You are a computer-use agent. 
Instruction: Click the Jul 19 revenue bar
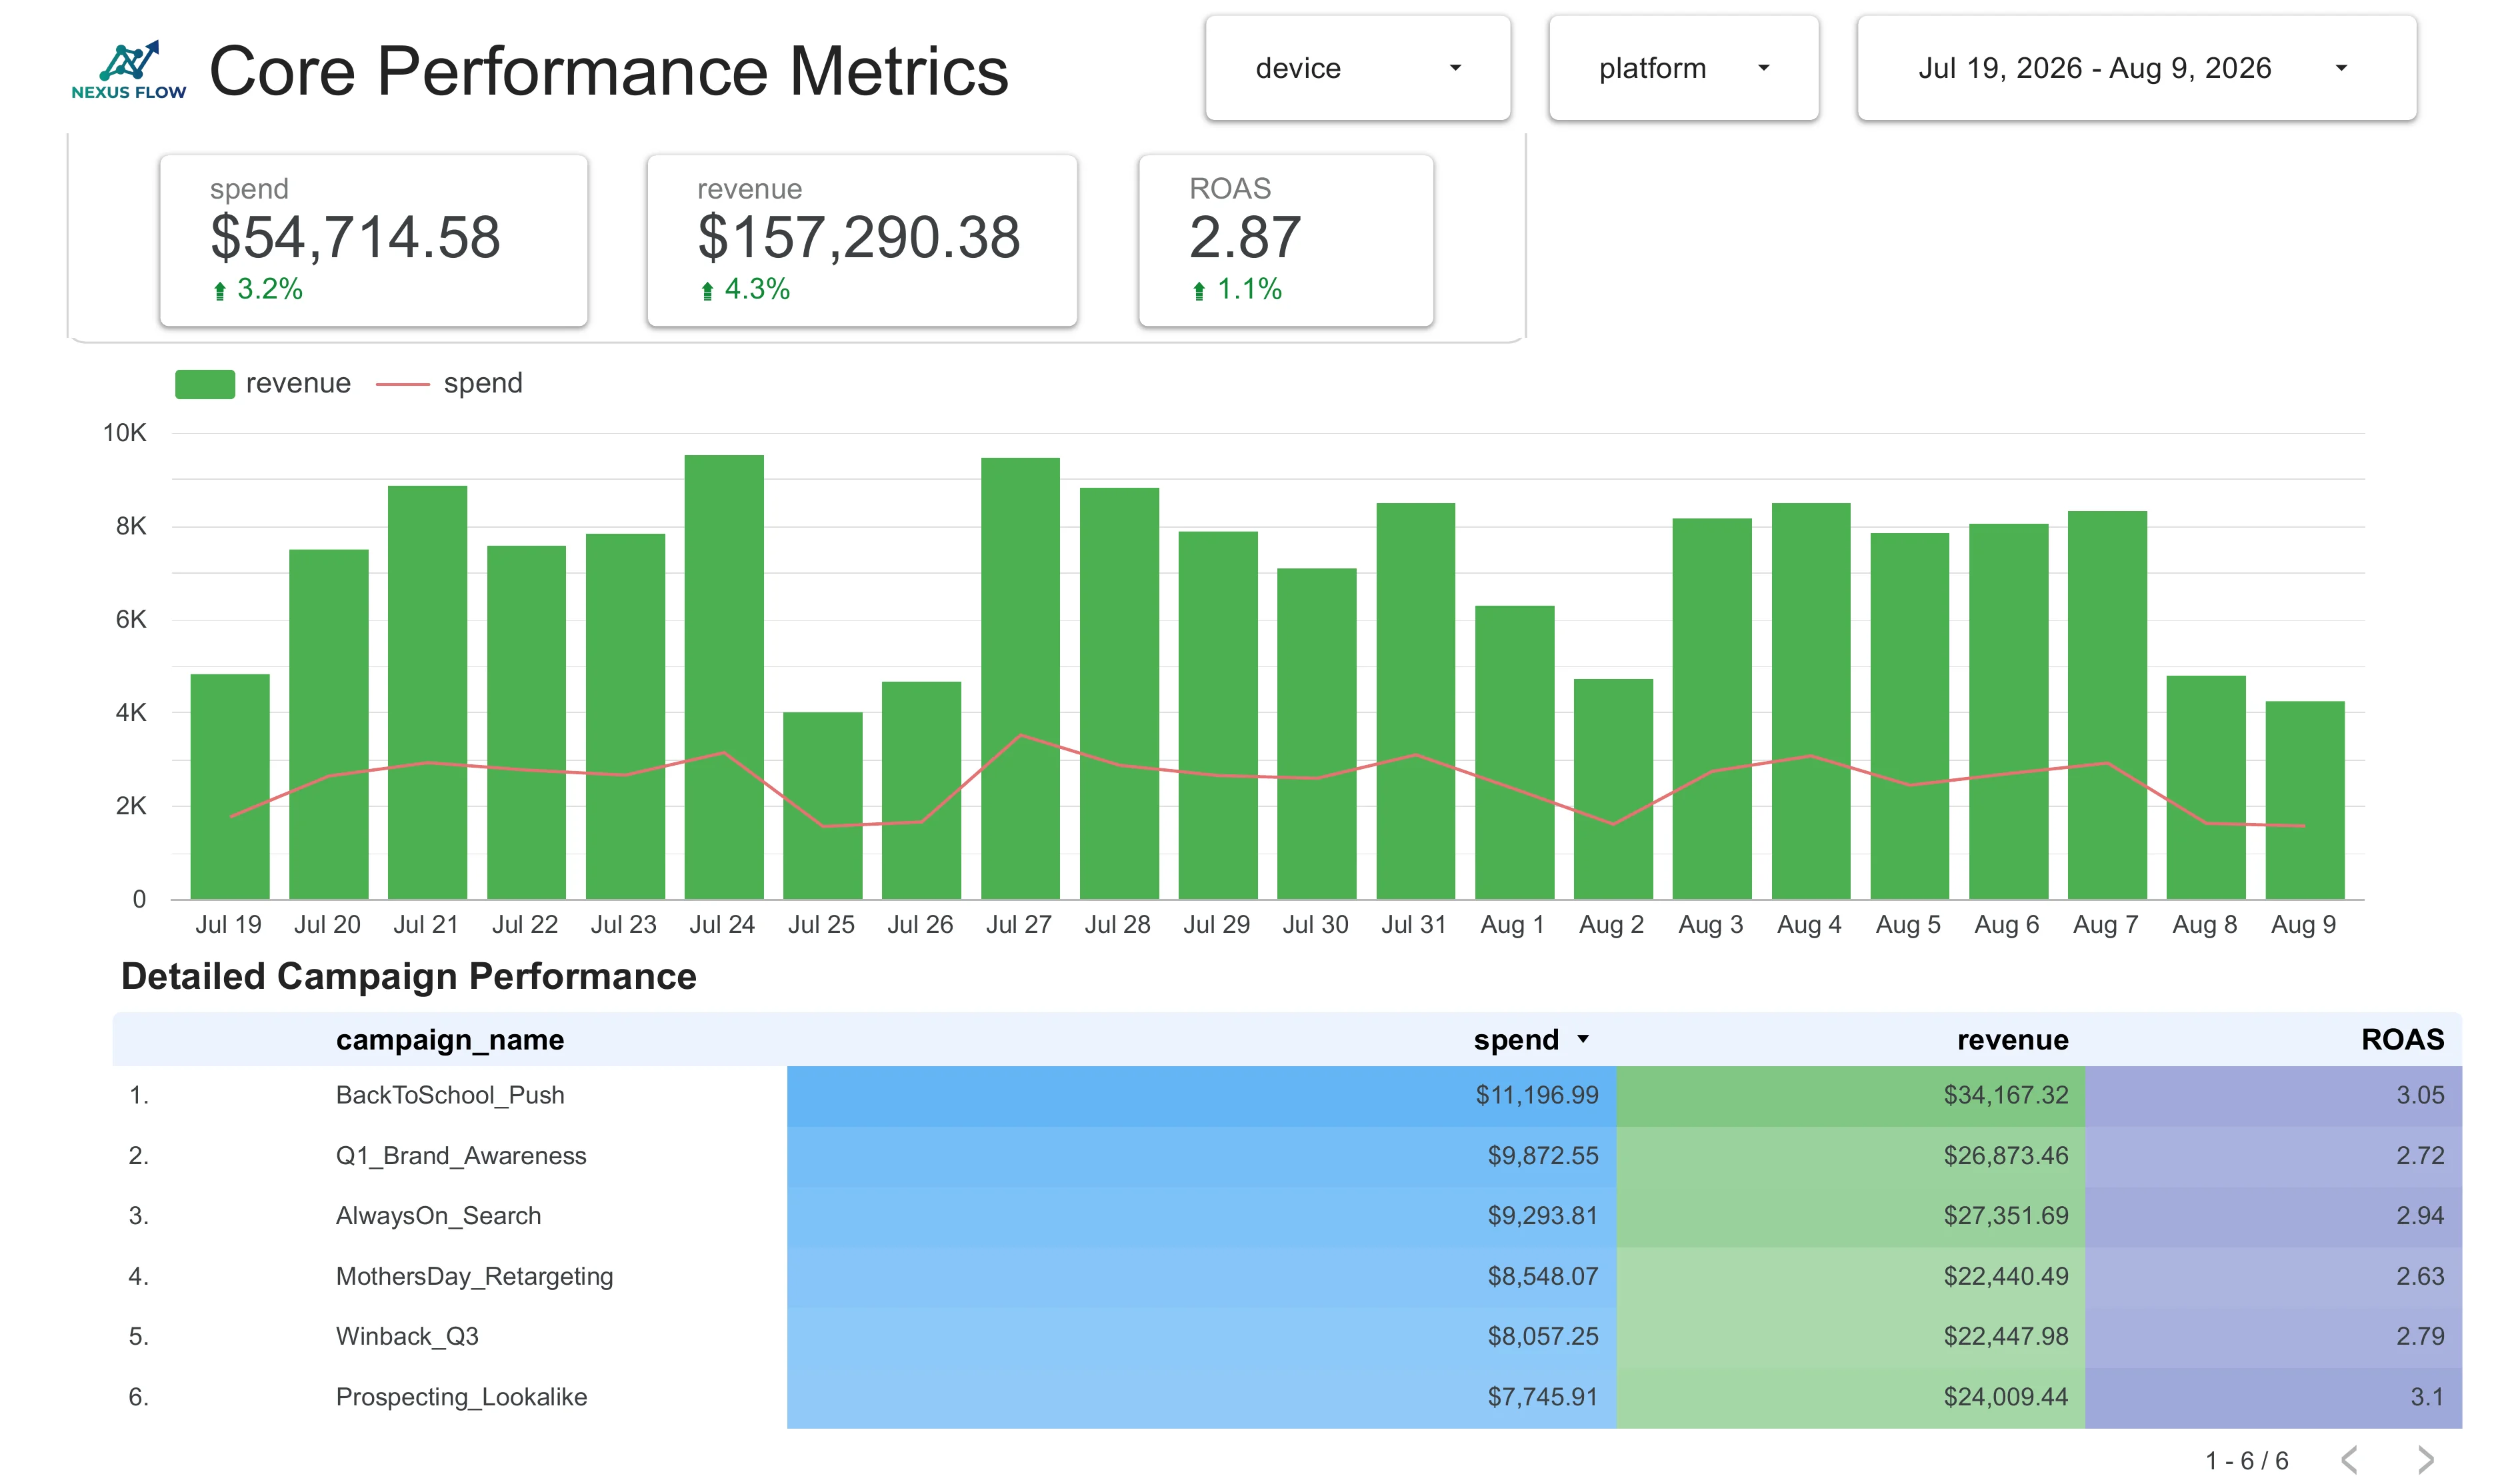point(229,787)
